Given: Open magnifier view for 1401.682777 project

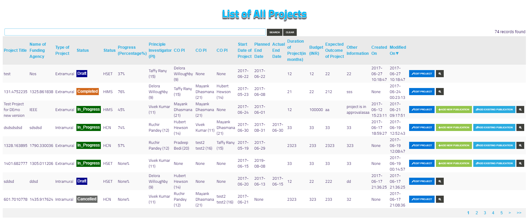Looking at the screenshot, I should 520,163.
